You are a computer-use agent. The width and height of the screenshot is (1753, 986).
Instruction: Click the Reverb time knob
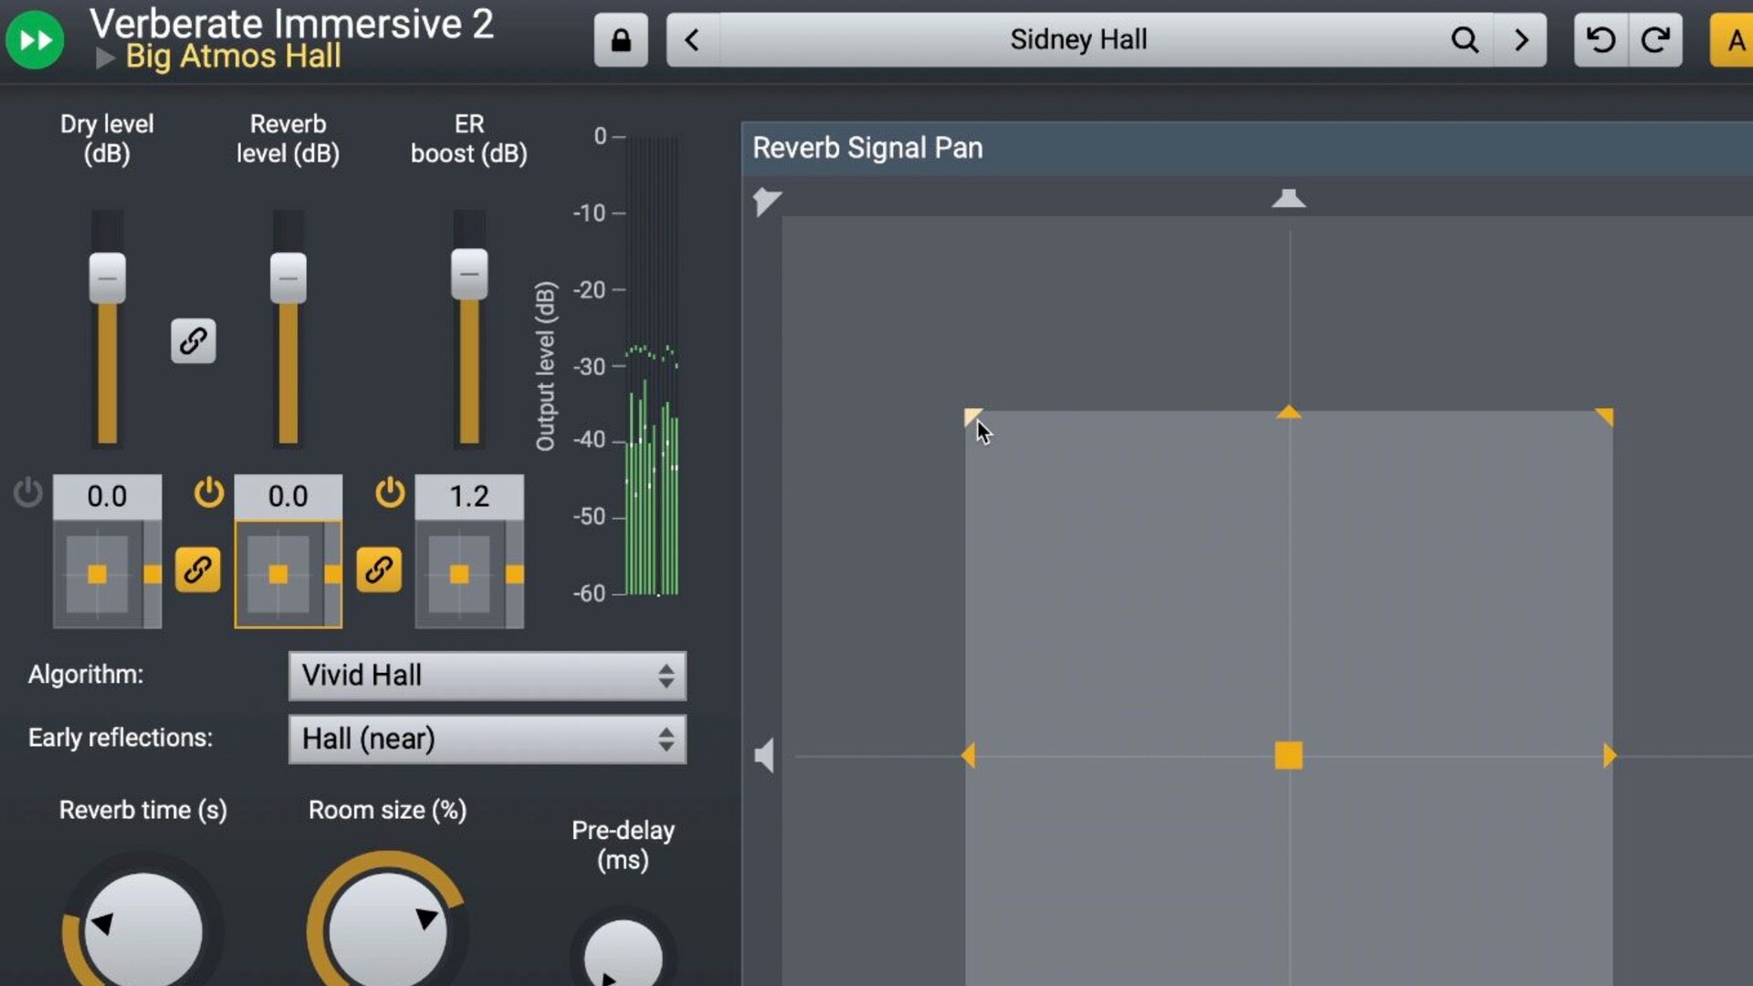[143, 929]
